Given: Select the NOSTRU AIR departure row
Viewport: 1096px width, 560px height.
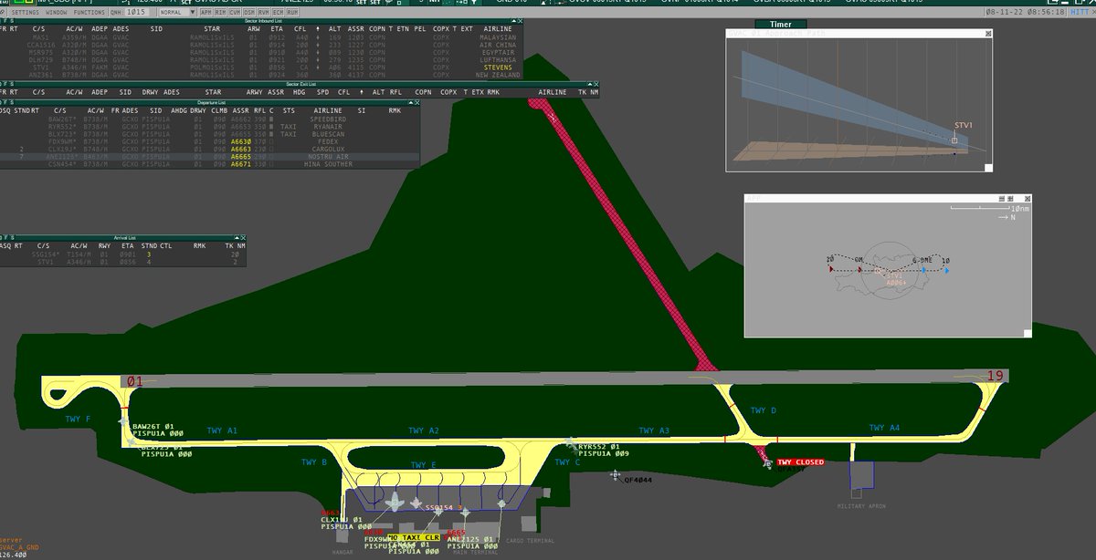Looking at the screenshot, I should coord(210,157).
